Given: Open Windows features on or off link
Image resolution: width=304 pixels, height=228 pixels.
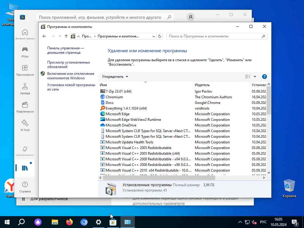Looking at the screenshot, I should [x=71, y=76].
